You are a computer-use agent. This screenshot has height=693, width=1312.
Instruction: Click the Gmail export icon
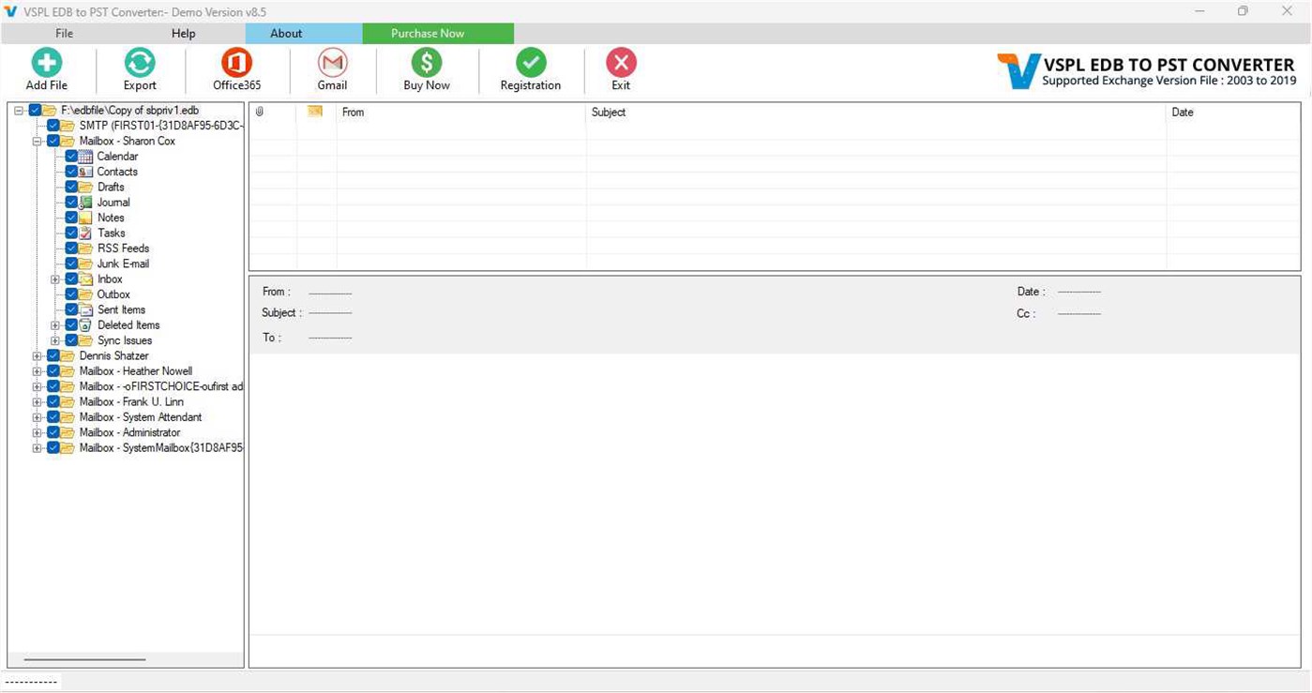click(x=332, y=68)
